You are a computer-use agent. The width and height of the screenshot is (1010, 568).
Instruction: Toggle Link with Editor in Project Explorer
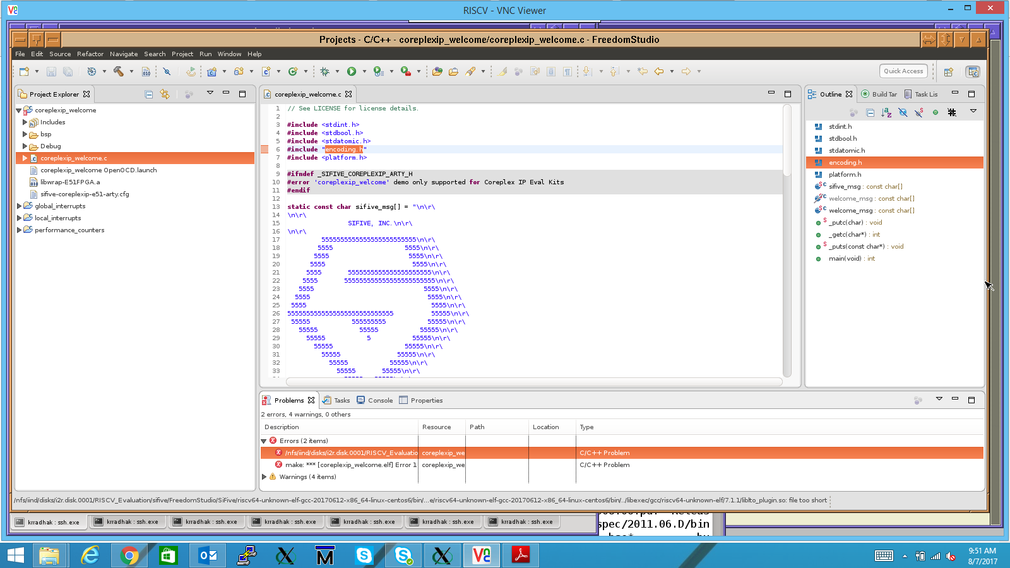(165, 94)
